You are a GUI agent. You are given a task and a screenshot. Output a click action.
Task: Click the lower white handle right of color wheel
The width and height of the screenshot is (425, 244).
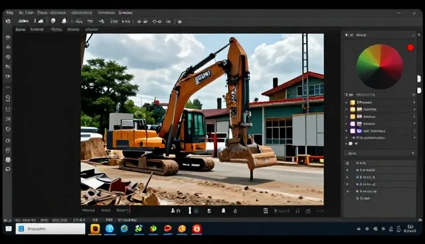(x=419, y=90)
